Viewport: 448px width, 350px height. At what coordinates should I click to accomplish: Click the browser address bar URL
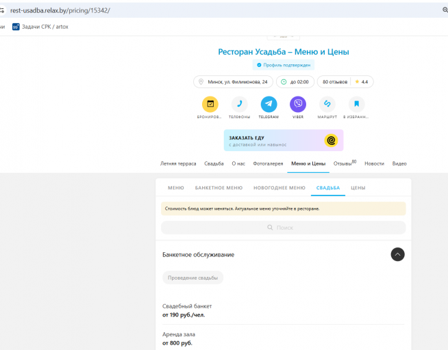click(x=60, y=10)
